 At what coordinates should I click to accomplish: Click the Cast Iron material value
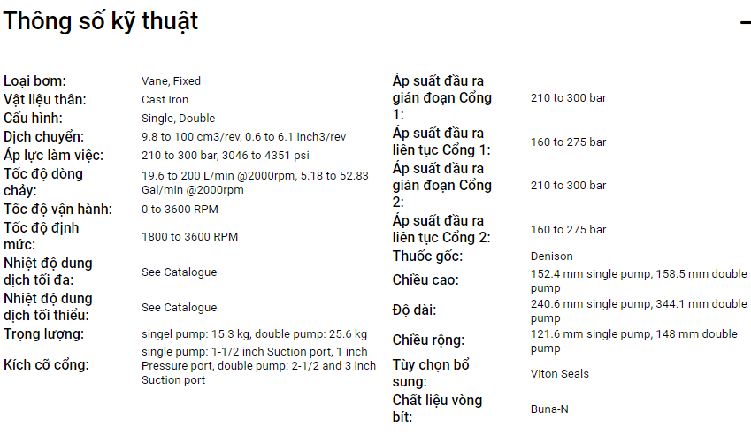pyautogui.click(x=165, y=100)
